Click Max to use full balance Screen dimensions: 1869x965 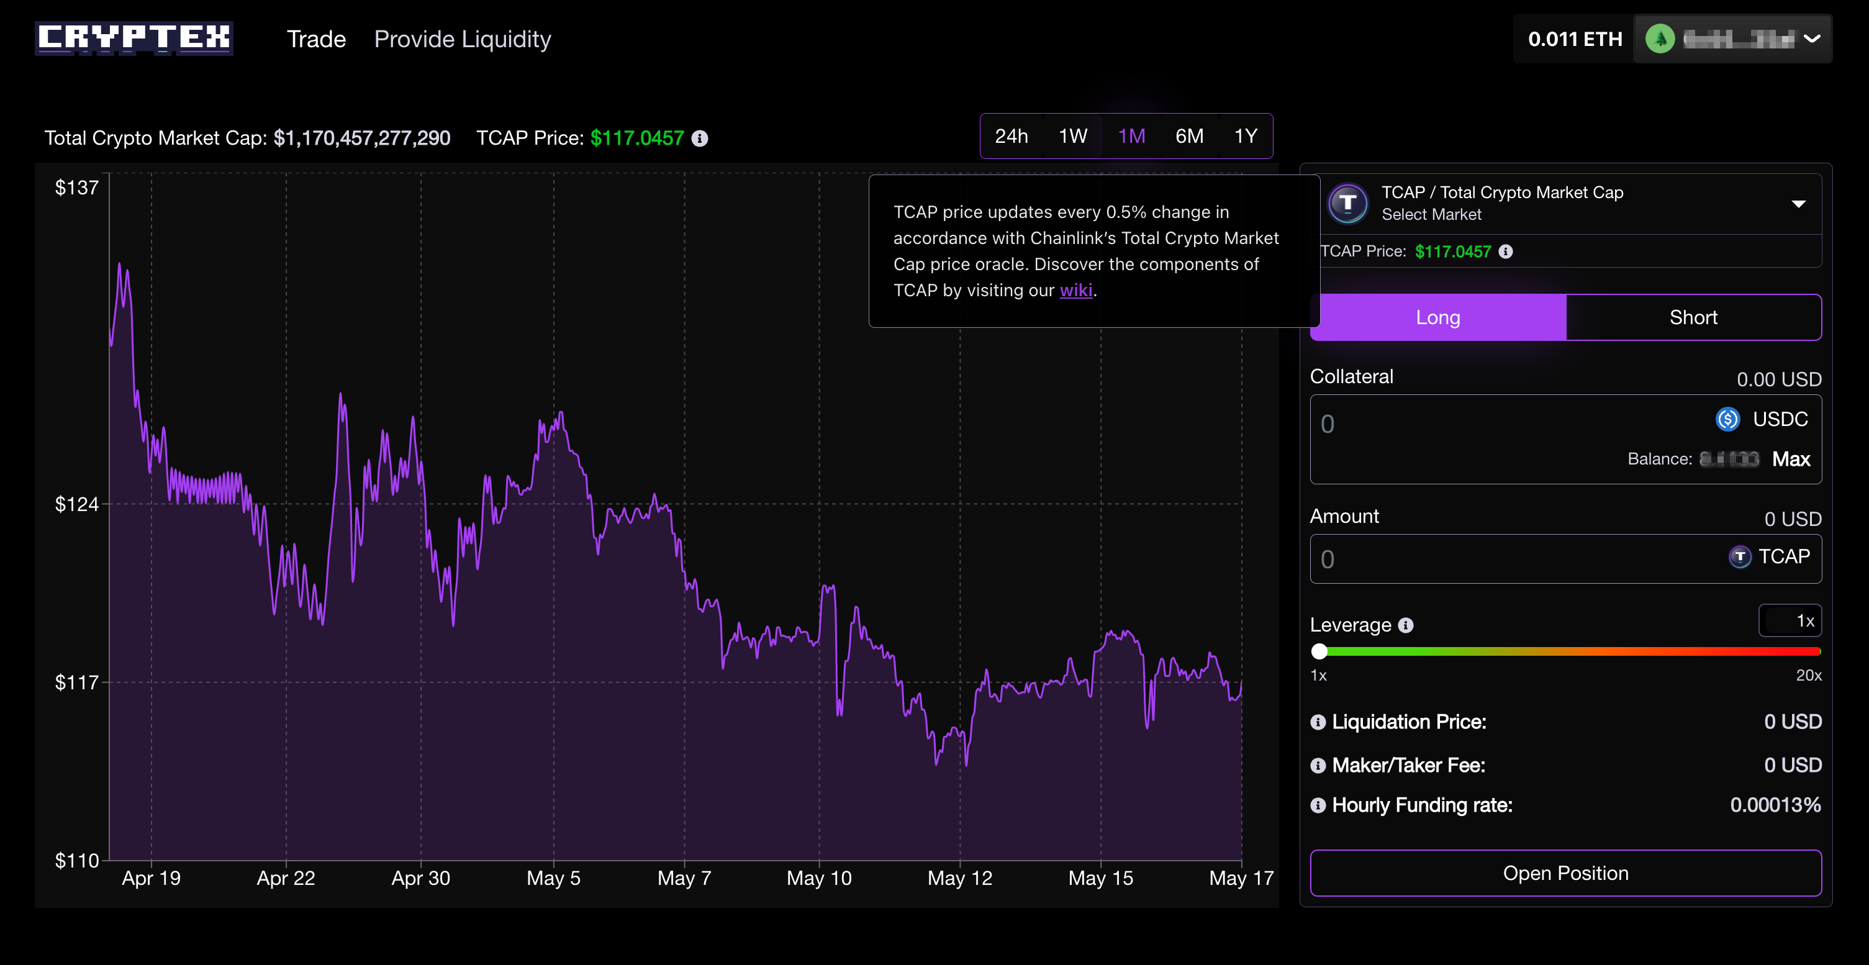coord(1791,458)
